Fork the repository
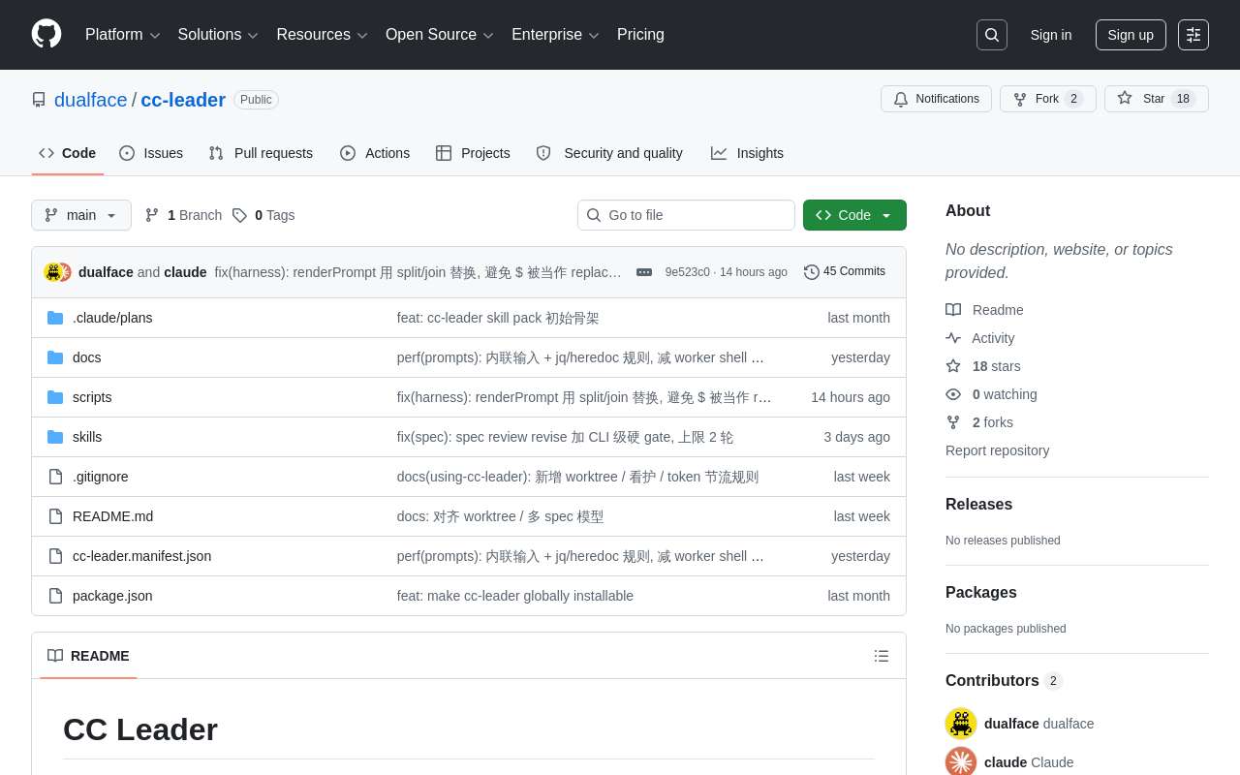 [1048, 99]
